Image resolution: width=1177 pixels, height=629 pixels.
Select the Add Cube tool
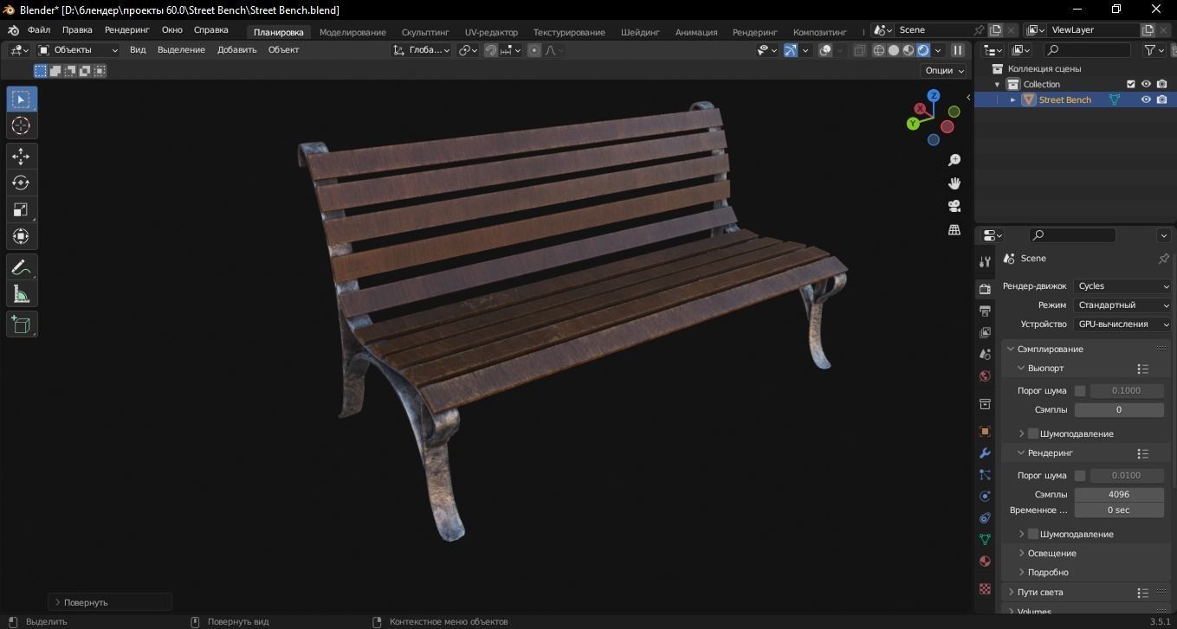point(22,324)
